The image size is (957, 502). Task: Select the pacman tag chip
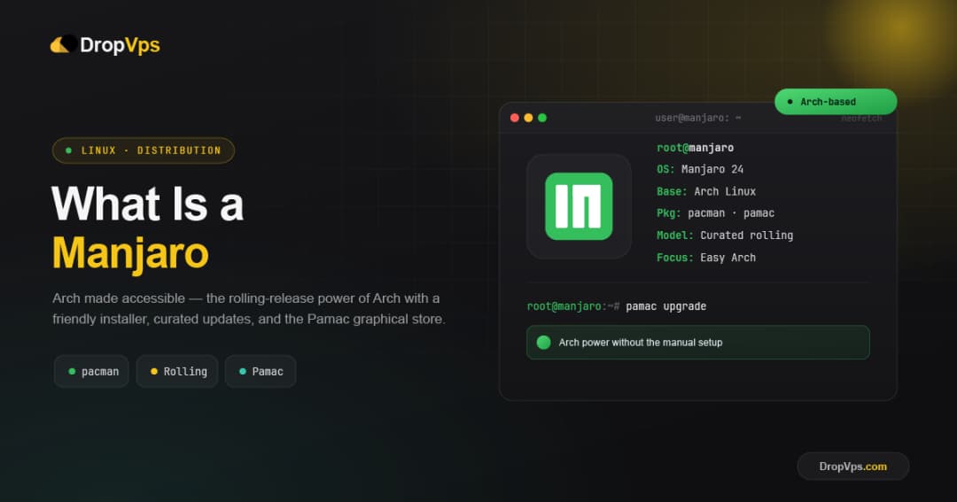(x=91, y=372)
